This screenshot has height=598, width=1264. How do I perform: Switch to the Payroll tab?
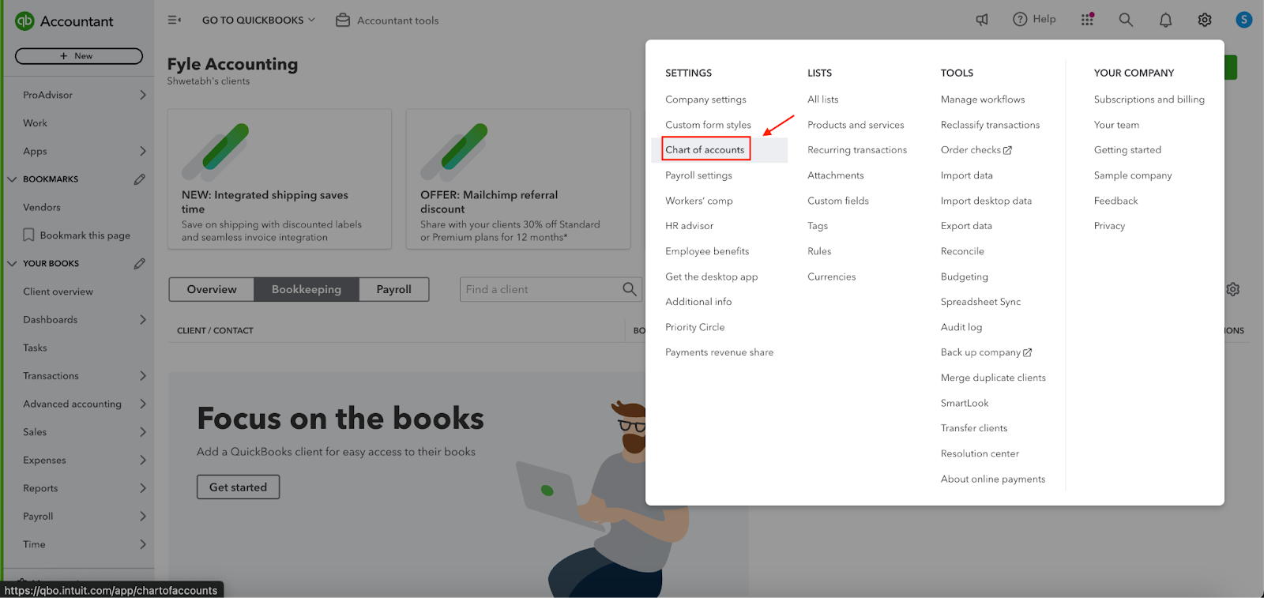[x=394, y=289]
